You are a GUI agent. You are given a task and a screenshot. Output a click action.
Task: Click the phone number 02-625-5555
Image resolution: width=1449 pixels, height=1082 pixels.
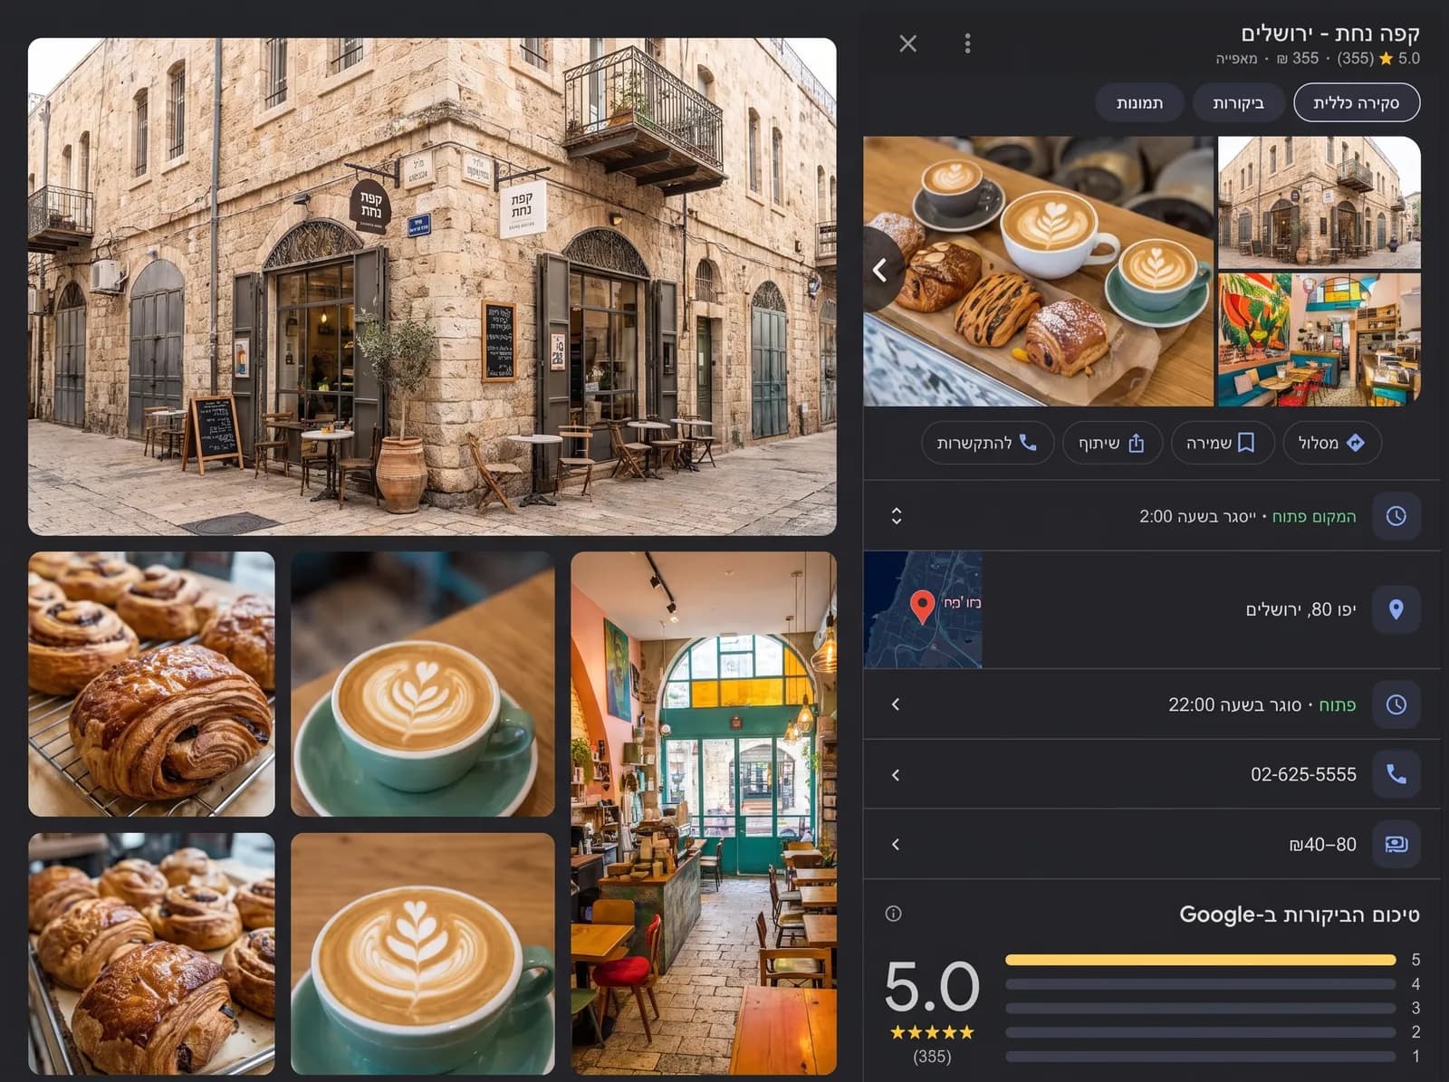point(1303,774)
